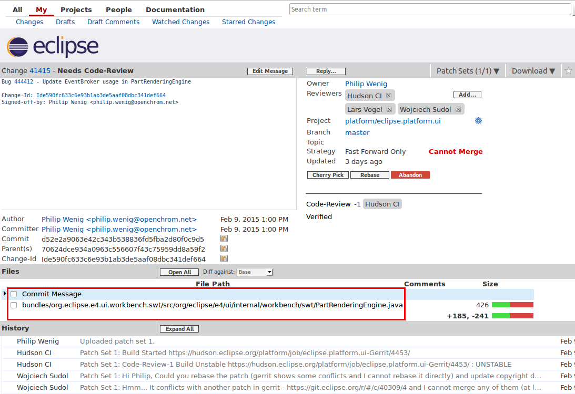Go to the Drafts submenu link
The width and height of the screenshot is (575, 394).
pyautogui.click(x=65, y=22)
